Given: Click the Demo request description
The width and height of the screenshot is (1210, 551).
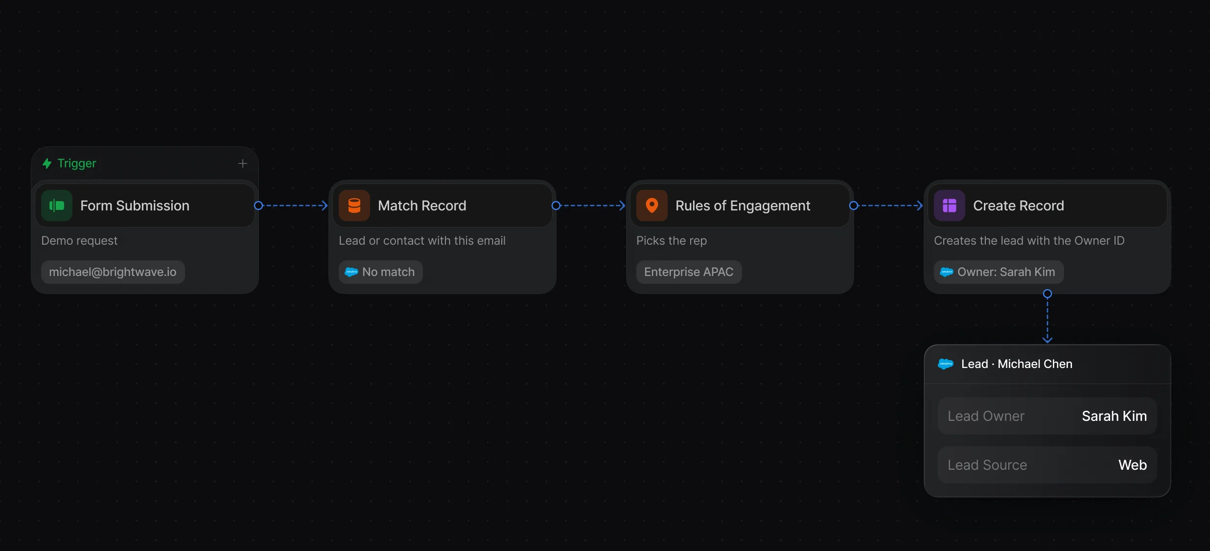Looking at the screenshot, I should click(x=79, y=241).
